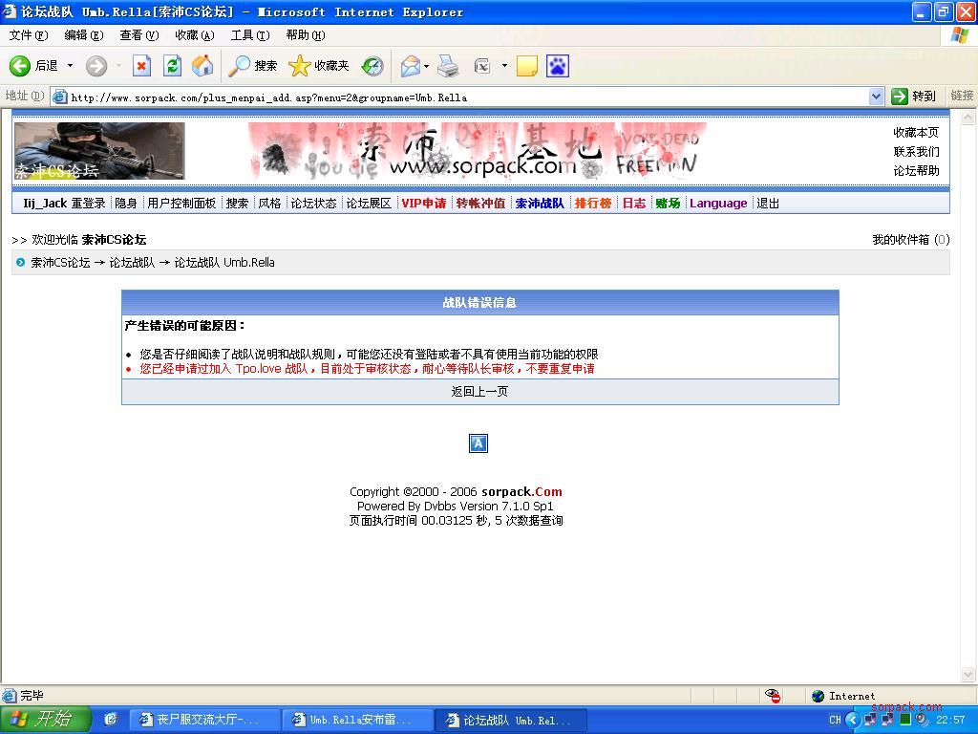Click the 索沛战队 navigation link
978x734 pixels.
539,204
